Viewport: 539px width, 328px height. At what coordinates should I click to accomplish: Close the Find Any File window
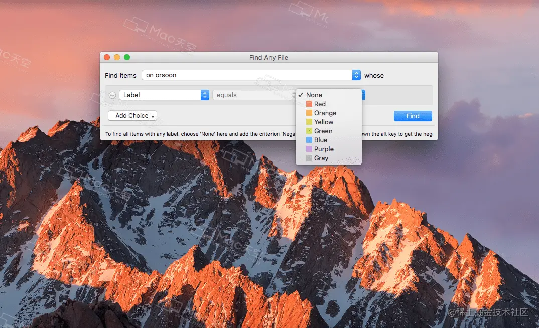pyautogui.click(x=107, y=57)
